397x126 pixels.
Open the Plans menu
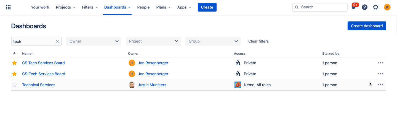163,7
